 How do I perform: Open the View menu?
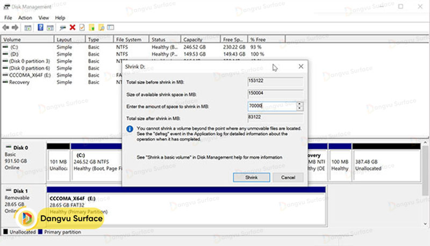[x=44, y=18]
